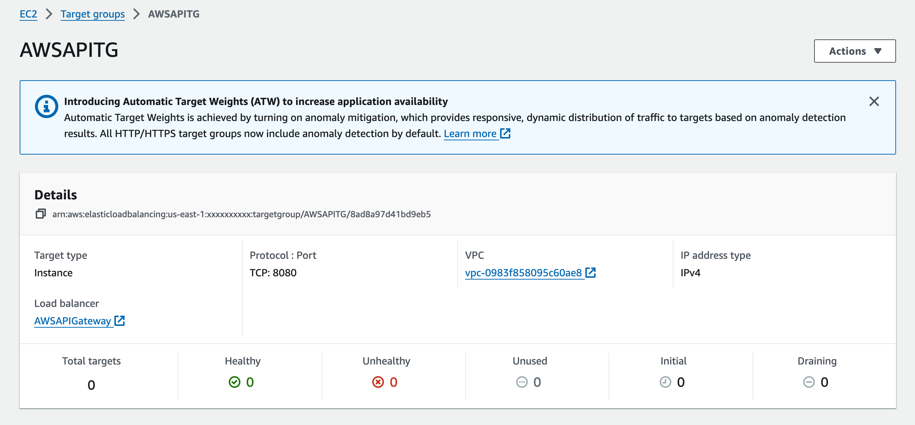Click the Initial clock status icon
This screenshot has height=425, width=915.
point(665,382)
